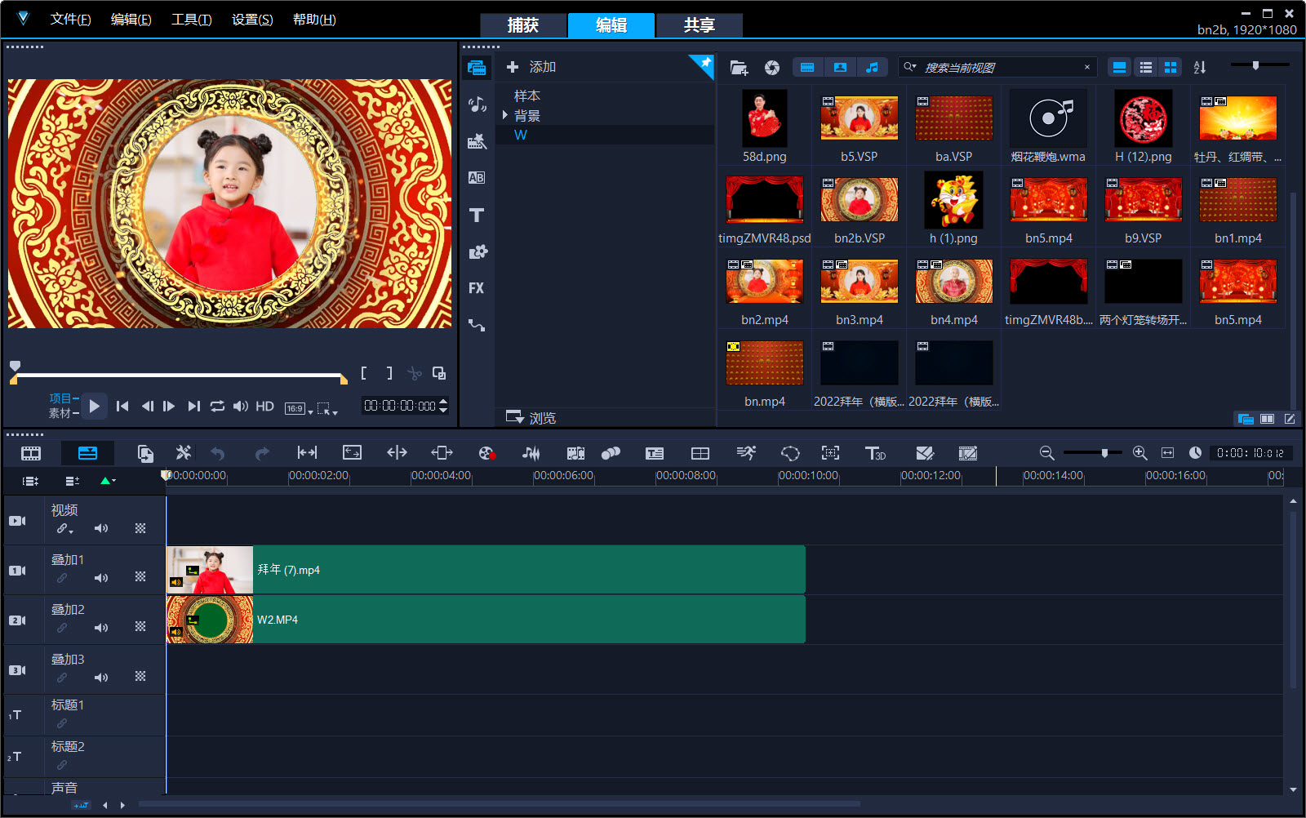Switch to Storyboard view in timeline toolbar
This screenshot has width=1306, height=818.
pos(31,453)
